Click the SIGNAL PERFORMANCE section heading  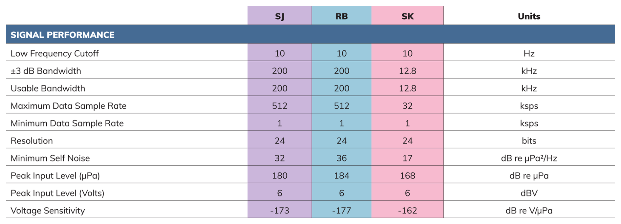62,35
